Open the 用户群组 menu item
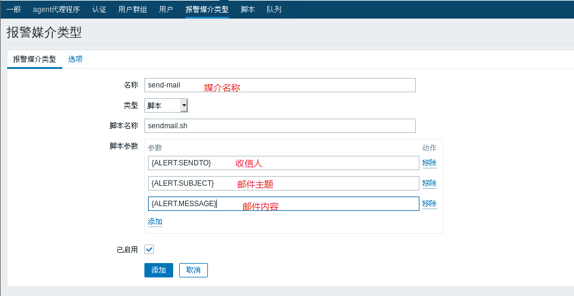The width and height of the screenshot is (574, 296). [x=132, y=9]
